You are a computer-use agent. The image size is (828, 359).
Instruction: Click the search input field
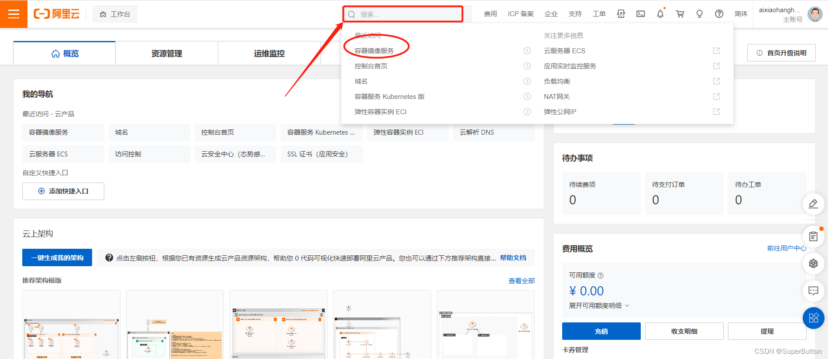[403, 14]
